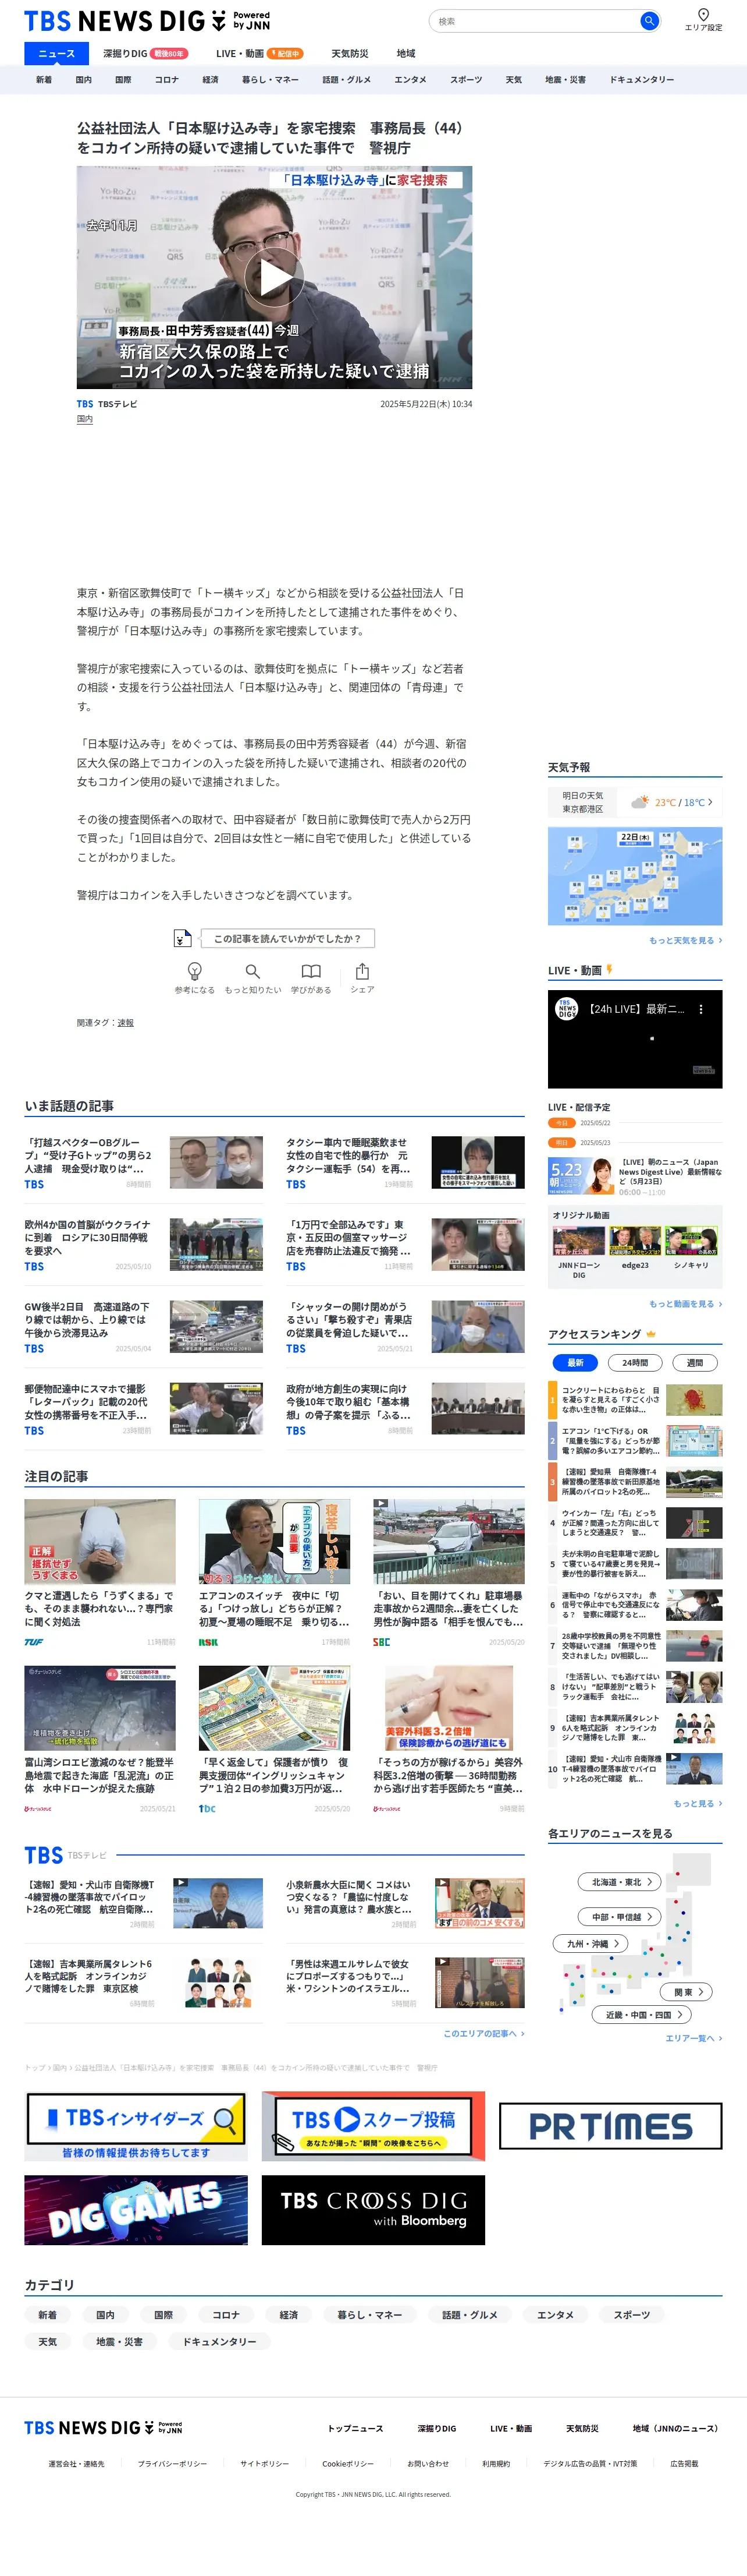This screenshot has width=747, height=2576.
Task: Switch access ranking to 最新
Action: tap(574, 1362)
